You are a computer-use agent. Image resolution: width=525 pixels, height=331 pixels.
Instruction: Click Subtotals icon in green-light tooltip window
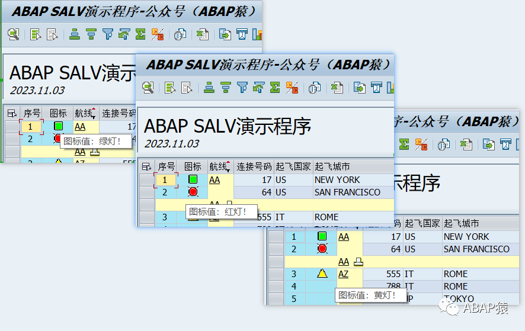pos(158,34)
